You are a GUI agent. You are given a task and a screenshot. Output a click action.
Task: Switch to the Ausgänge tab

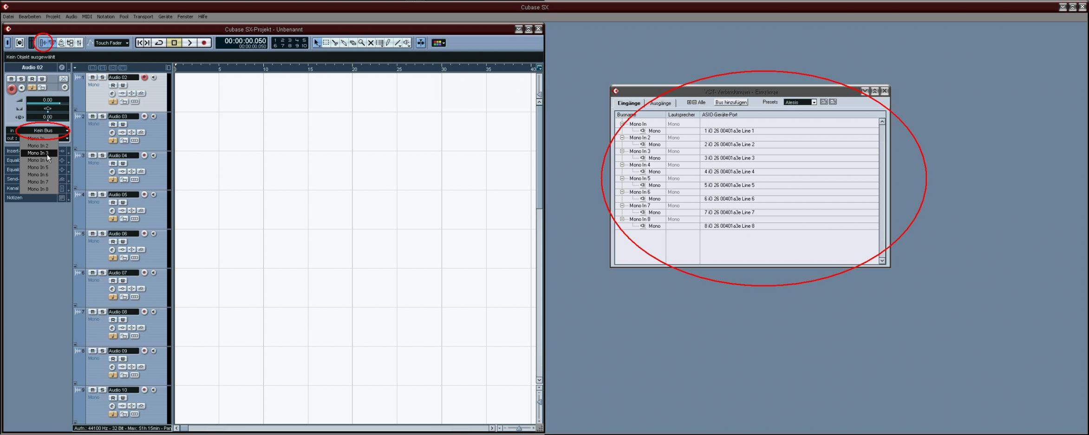pos(660,103)
